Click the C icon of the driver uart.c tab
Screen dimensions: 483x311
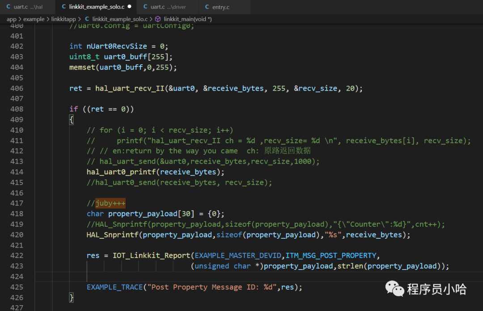point(145,7)
